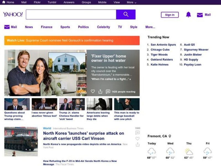Expand the More dropdown in top bar
221x166 pixels.
(x=131, y=2)
